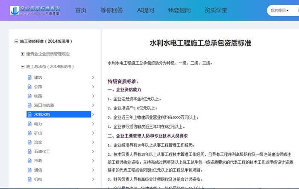Select 铁路 in the sidebar tree
The image size is (299, 189).
click(38, 96)
